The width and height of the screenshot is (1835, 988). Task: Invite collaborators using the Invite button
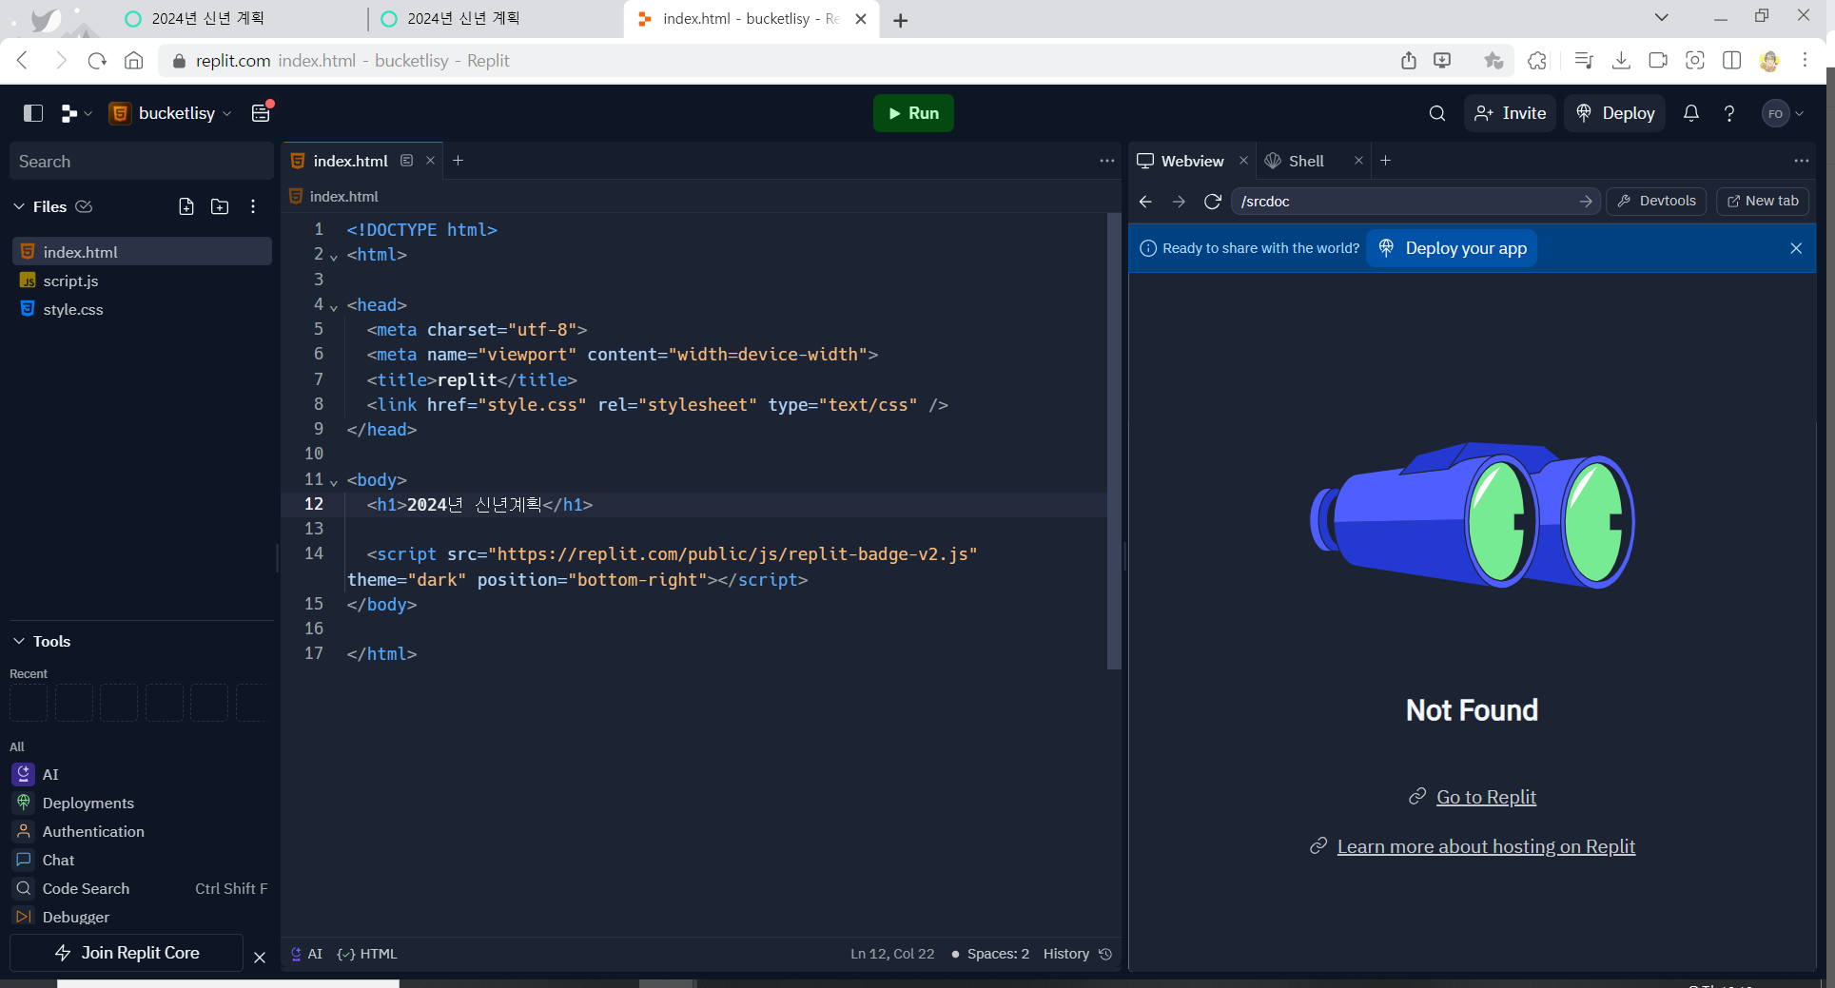click(1510, 113)
